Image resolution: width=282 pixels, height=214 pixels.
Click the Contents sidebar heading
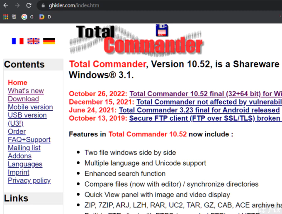24,64
